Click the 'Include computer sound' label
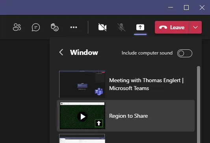Viewport: 210px width, 143px height. point(147,53)
